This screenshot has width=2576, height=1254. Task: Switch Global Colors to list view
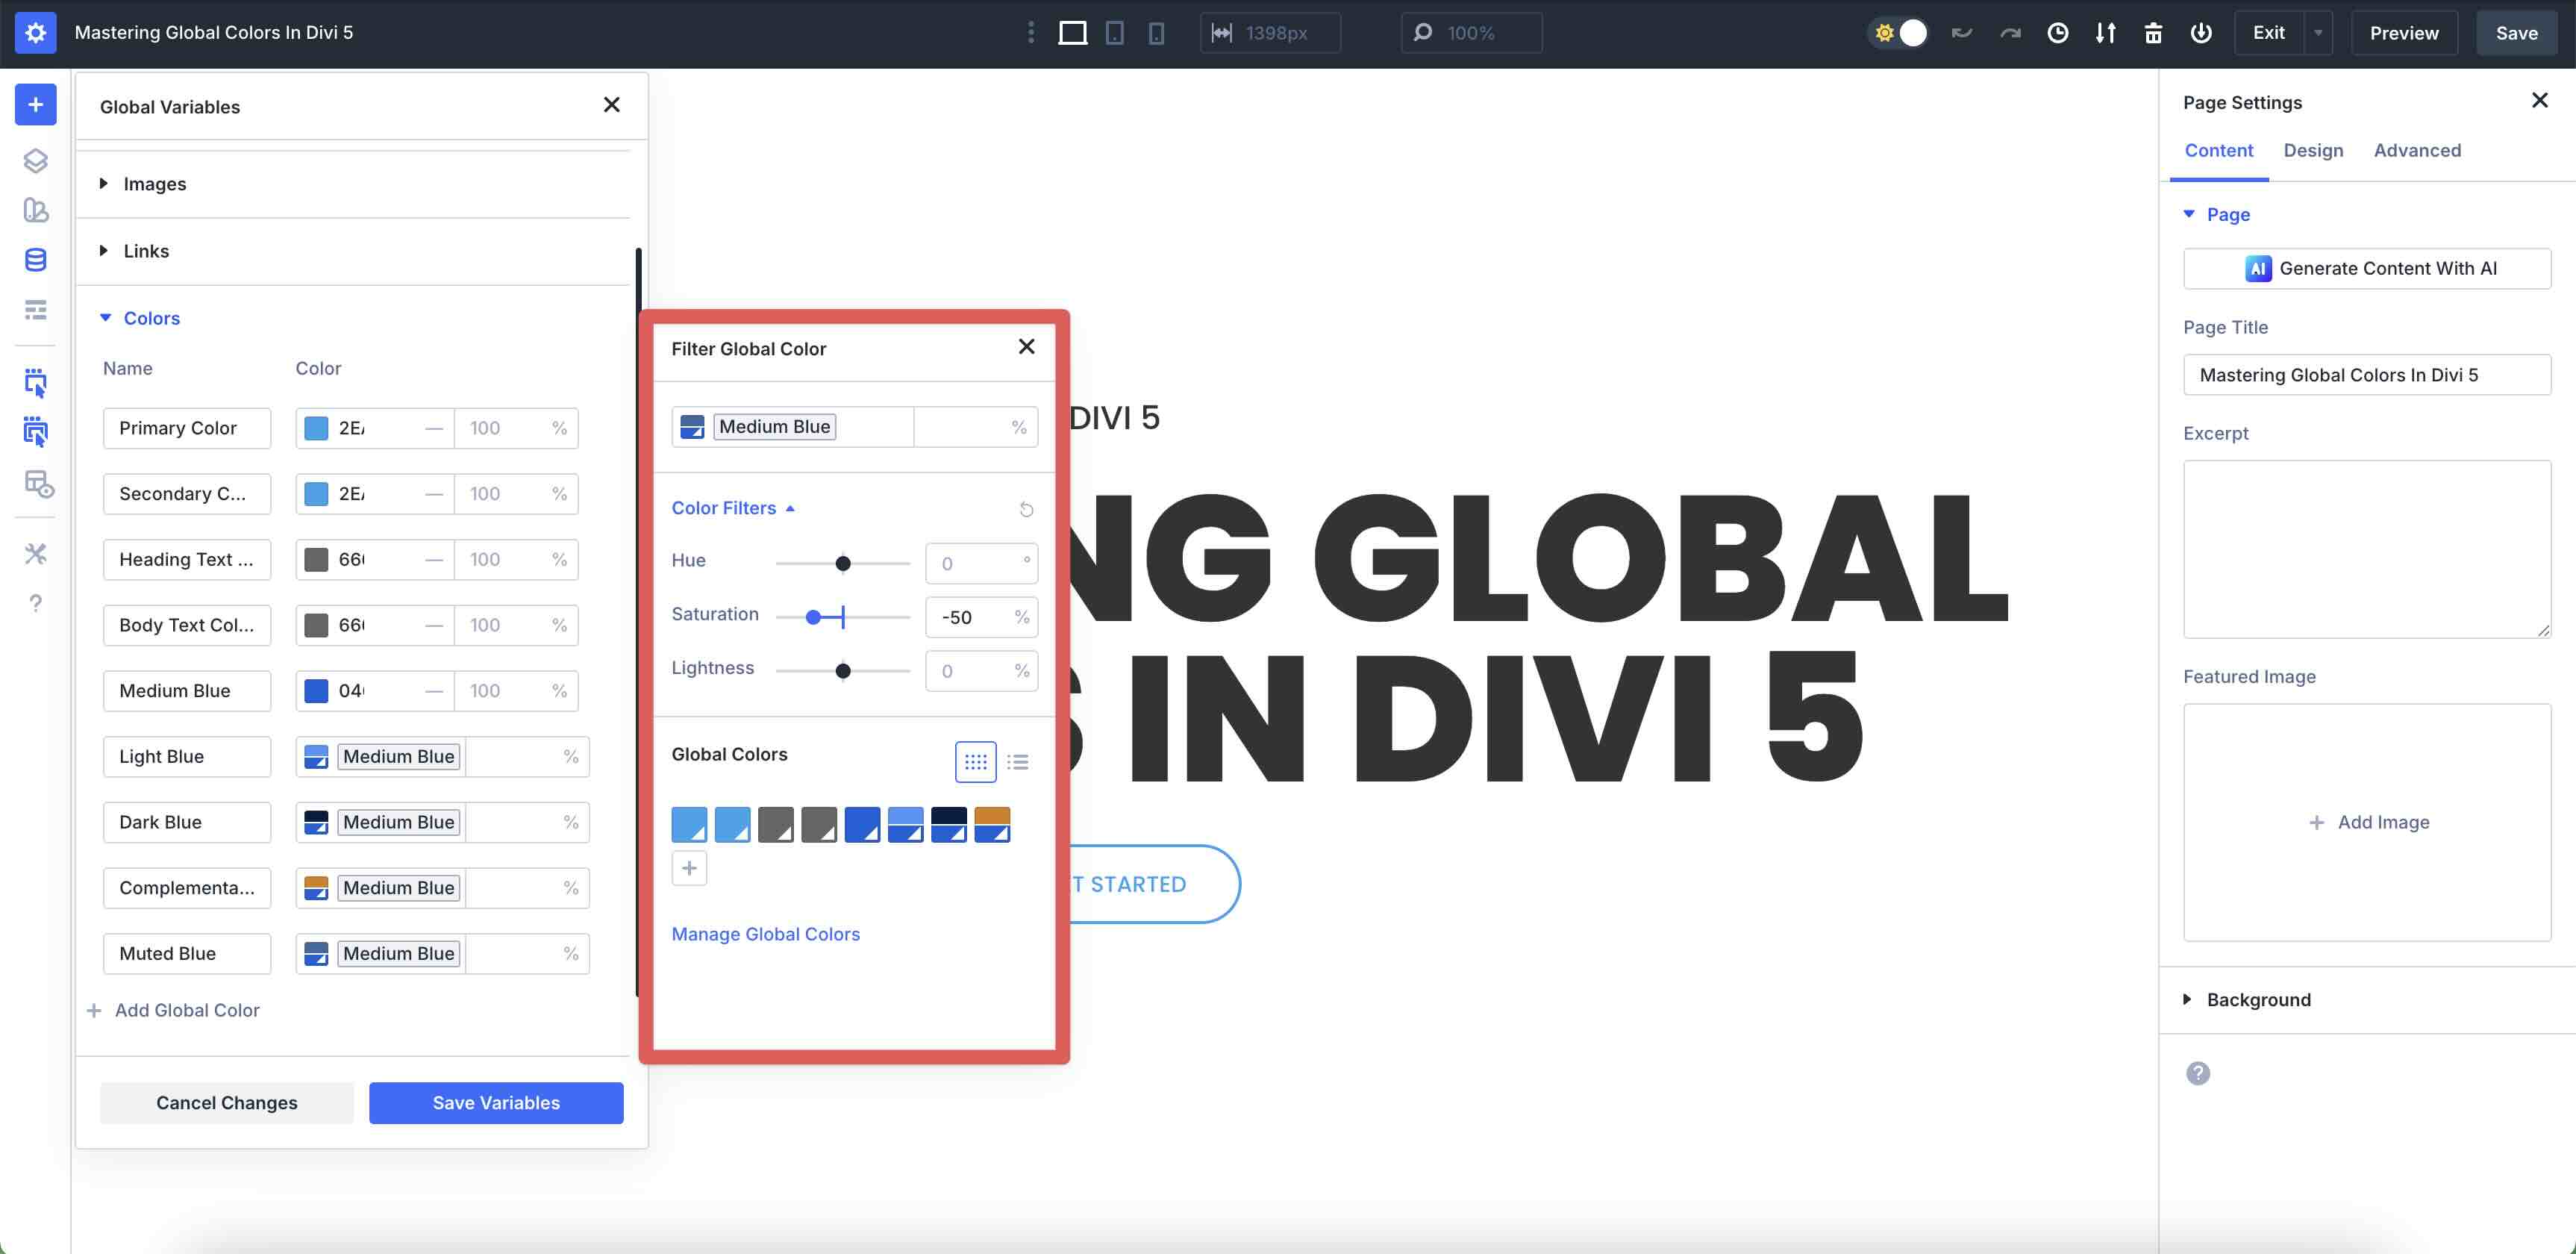click(x=1018, y=762)
